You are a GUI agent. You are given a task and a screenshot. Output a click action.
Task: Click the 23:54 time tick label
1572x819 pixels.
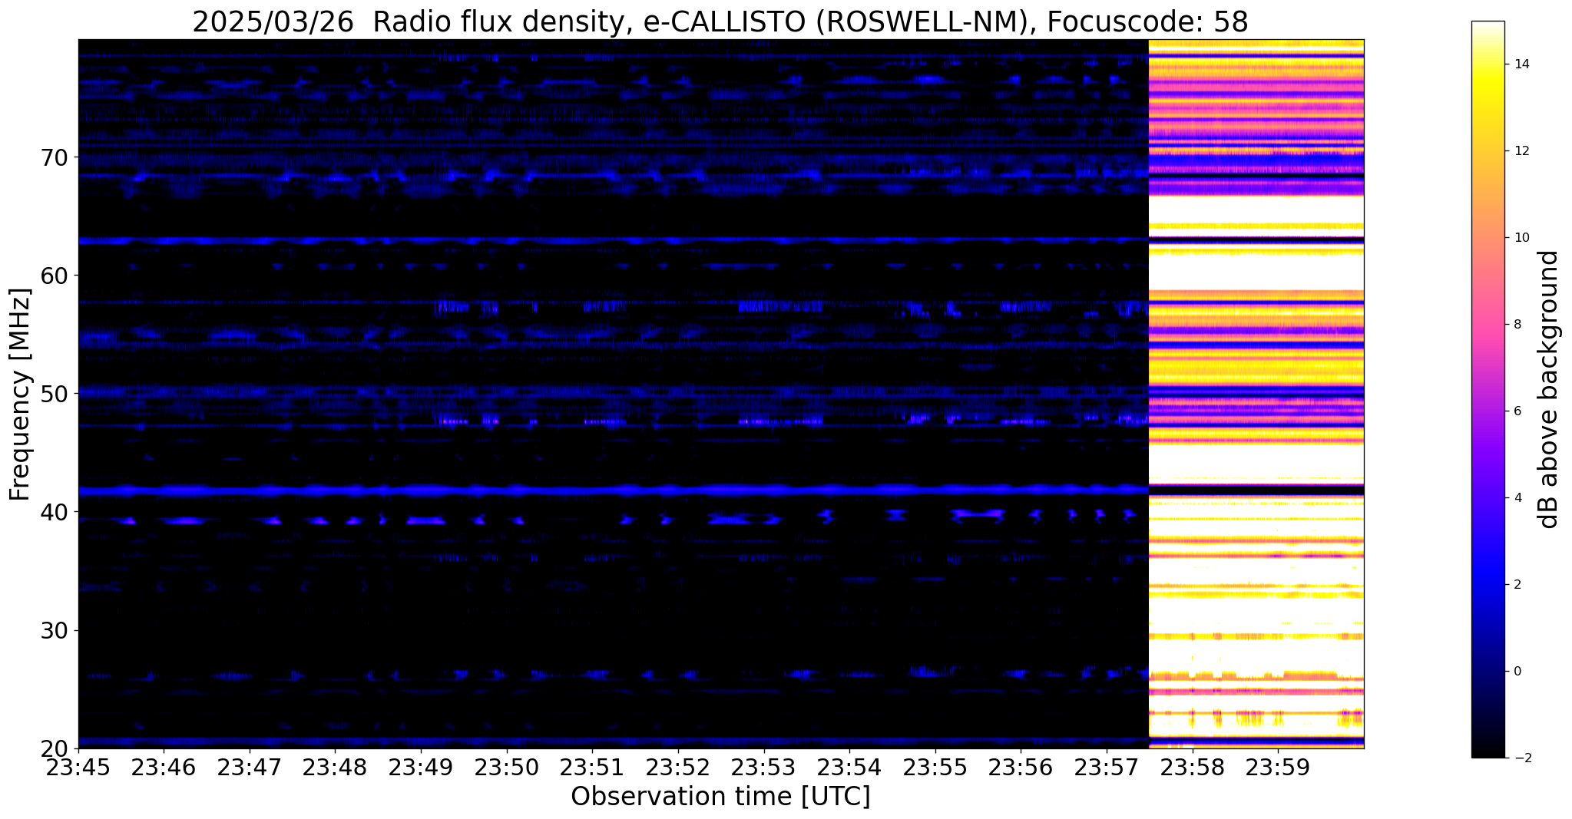pyautogui.click(x=849, y=767)
